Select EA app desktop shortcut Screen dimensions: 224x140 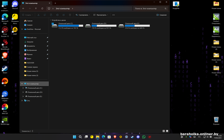(x=5, y=82)
